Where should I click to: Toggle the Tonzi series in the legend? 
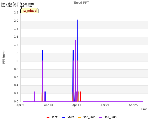coord(52,117)
